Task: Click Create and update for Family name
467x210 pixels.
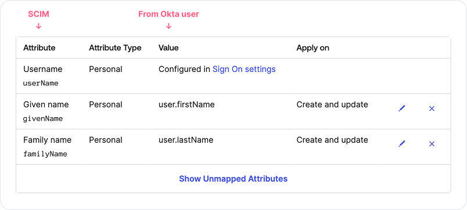Action: (332, 140)
